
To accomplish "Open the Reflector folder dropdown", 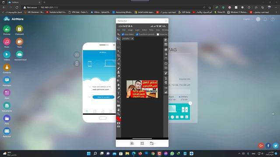I will pos(152,143).
